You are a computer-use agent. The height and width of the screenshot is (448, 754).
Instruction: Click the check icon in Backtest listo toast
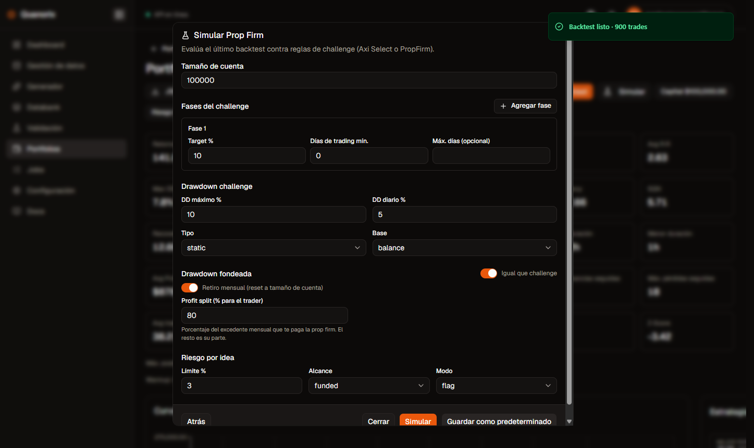click(559, 27)
